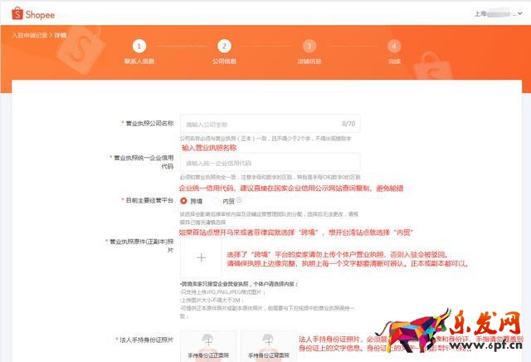Click the 店铺信息 step label
The height and width of the screenshot is (362, 531).
coord(309,61)
